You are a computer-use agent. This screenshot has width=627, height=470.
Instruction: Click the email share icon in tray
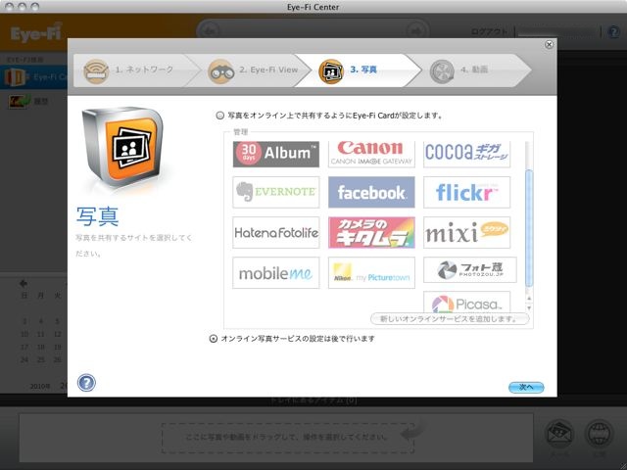(x=559, y=435)
